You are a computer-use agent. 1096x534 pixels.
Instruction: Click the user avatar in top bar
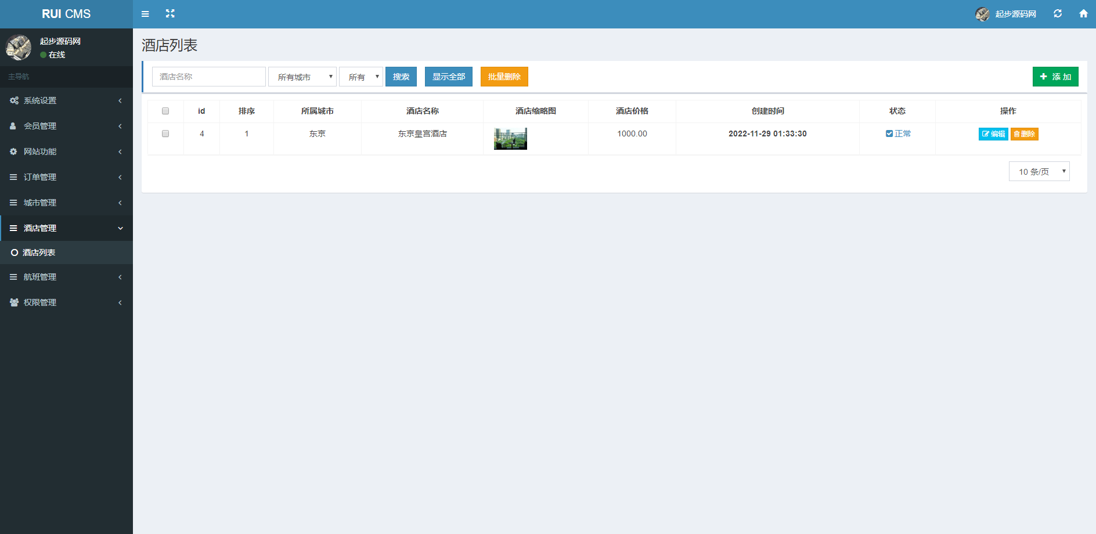click(982, 14)
